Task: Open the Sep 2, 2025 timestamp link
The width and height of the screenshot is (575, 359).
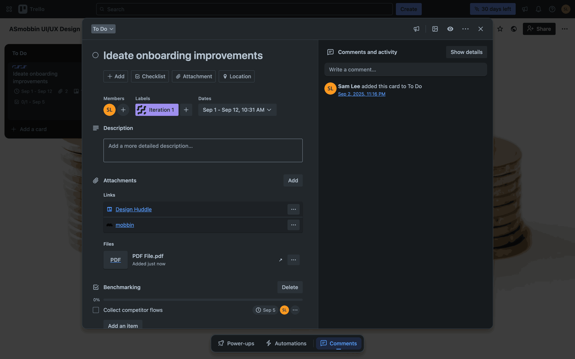Action: (361, 94)
